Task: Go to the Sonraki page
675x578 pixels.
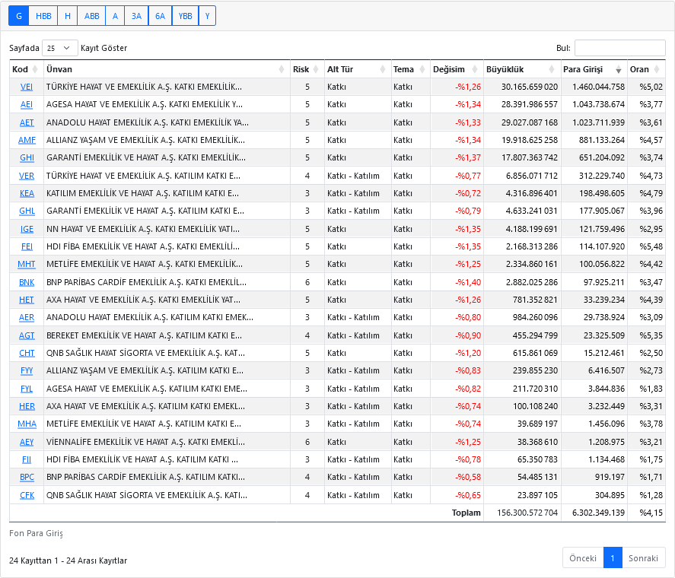Action: click(644, 558)
